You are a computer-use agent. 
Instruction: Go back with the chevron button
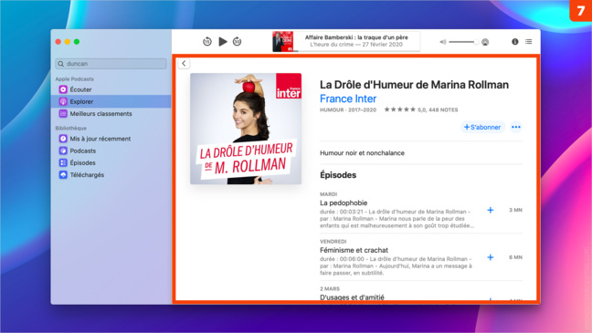pyautogui.click(x=184, y=63)
